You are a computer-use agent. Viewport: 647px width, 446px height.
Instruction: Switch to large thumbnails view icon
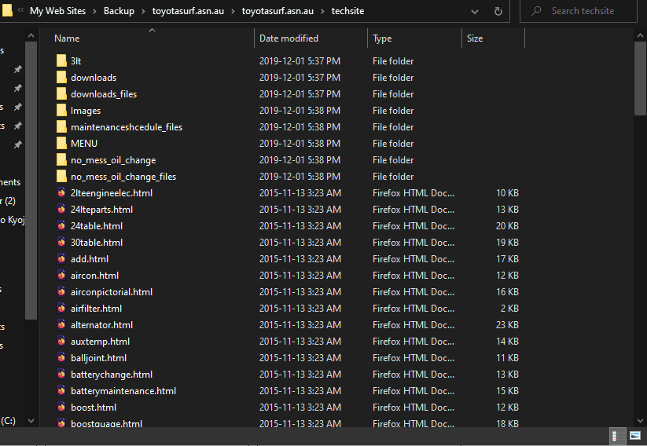point(635,436)
